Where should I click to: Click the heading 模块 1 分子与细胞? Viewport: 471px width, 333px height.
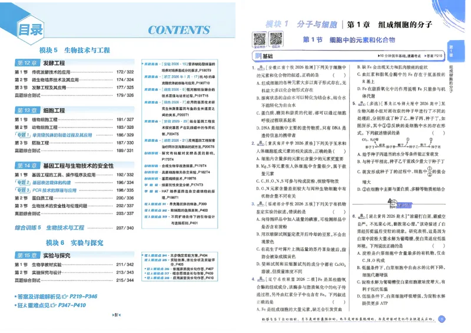[301, 24]
